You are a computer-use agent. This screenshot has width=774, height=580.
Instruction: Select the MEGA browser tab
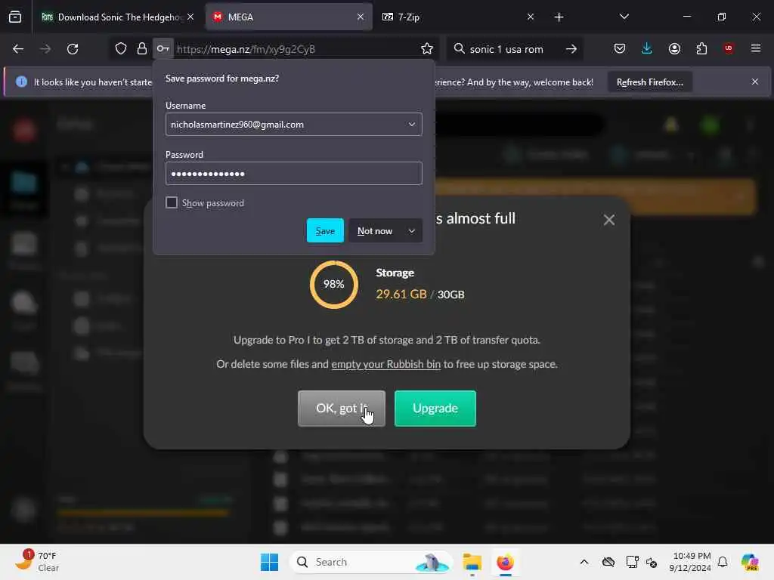pos(288,17)
